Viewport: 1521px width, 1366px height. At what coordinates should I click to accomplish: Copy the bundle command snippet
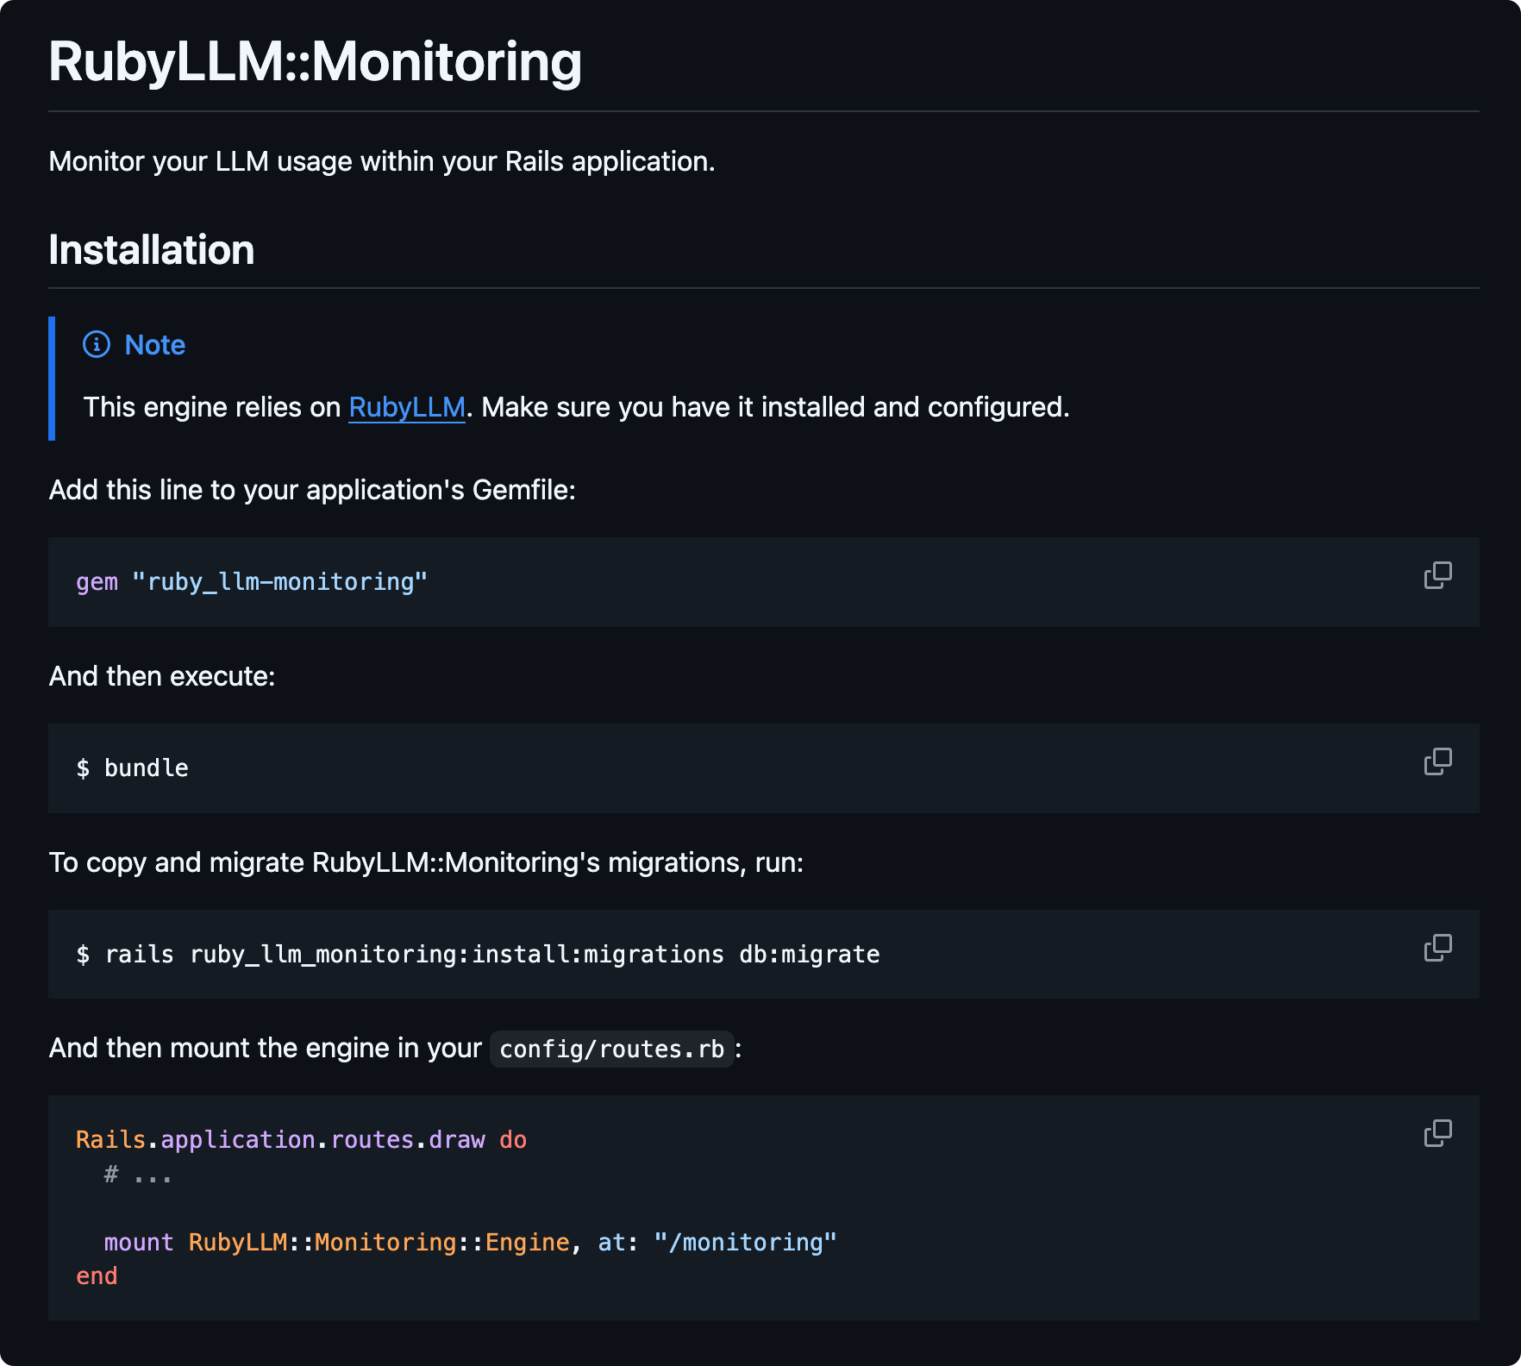point(1437,761)
